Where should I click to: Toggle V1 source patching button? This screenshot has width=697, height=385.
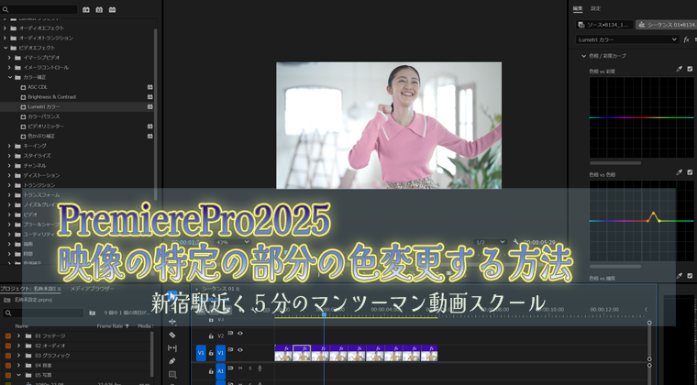click(201, 353)
